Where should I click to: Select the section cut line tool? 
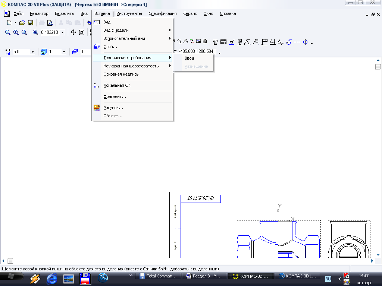(x=272, y=42)
